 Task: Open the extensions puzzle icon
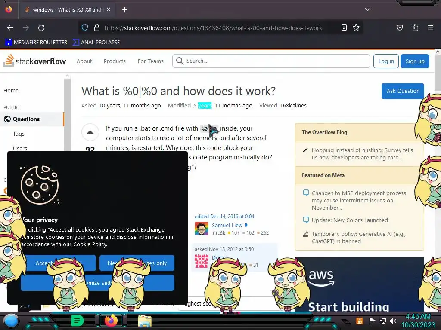[415, 27]
